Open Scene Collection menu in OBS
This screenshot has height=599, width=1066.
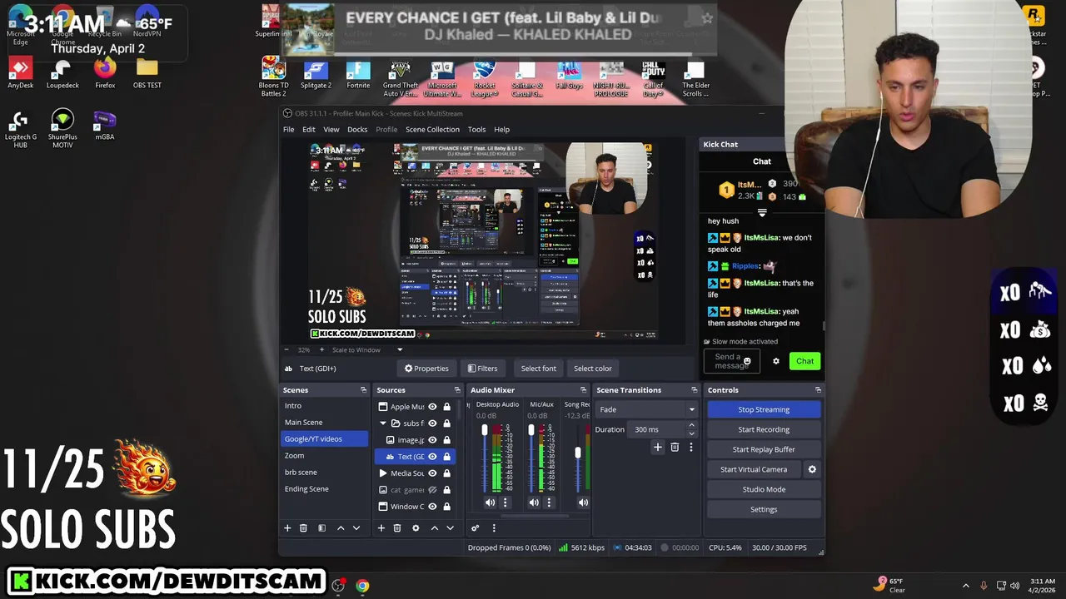click(432, 130)
